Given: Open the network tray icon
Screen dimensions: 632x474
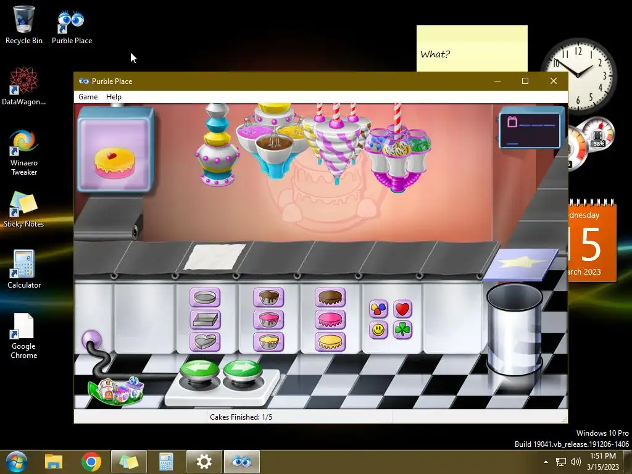Looking at the screenshot, I should [x=560, y=462].
